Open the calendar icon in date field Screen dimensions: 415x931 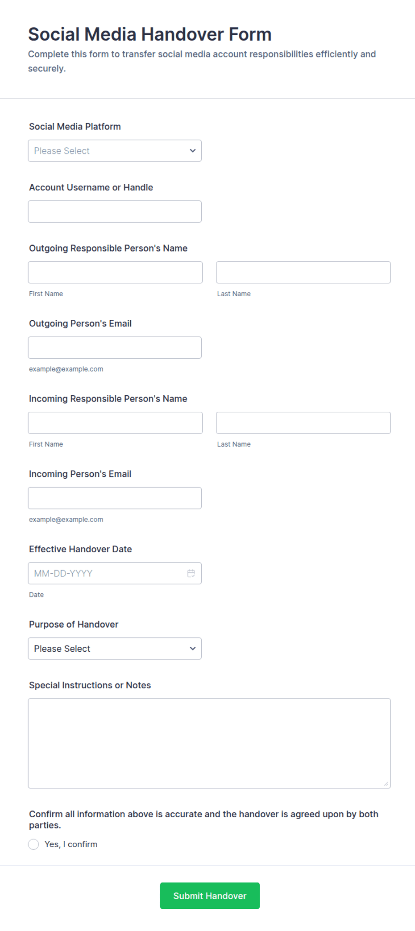[x=191, y=573]
